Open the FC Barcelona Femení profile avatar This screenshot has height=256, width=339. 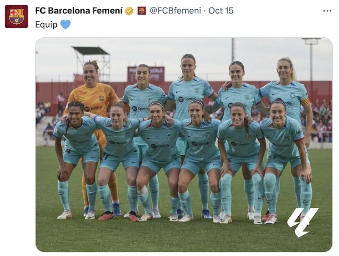17,17
